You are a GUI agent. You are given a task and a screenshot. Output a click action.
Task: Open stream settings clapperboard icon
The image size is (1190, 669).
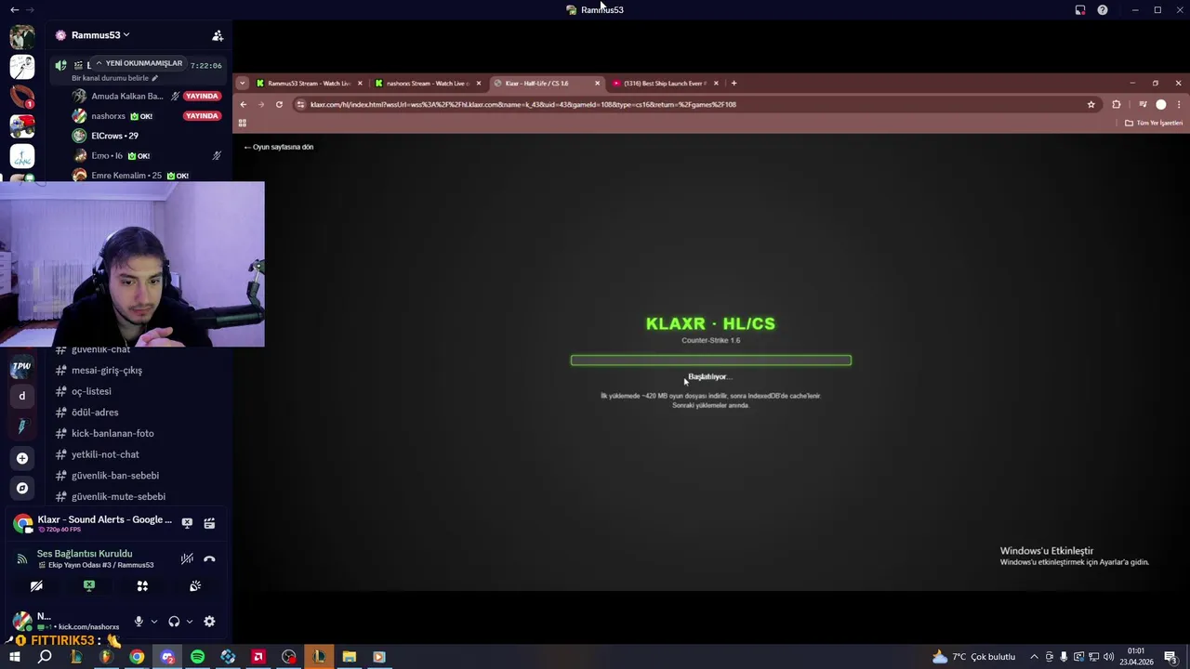209,523
